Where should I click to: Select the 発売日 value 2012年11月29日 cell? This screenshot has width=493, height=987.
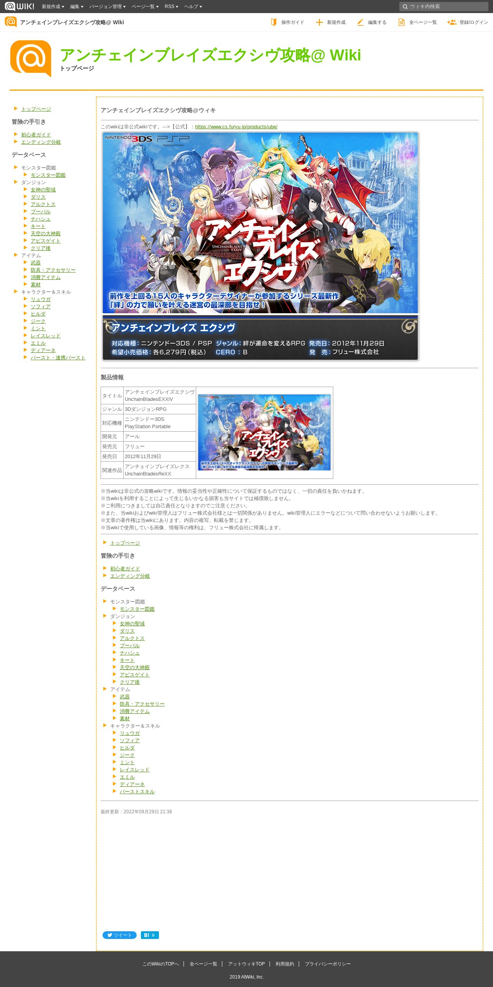[160, 457]
